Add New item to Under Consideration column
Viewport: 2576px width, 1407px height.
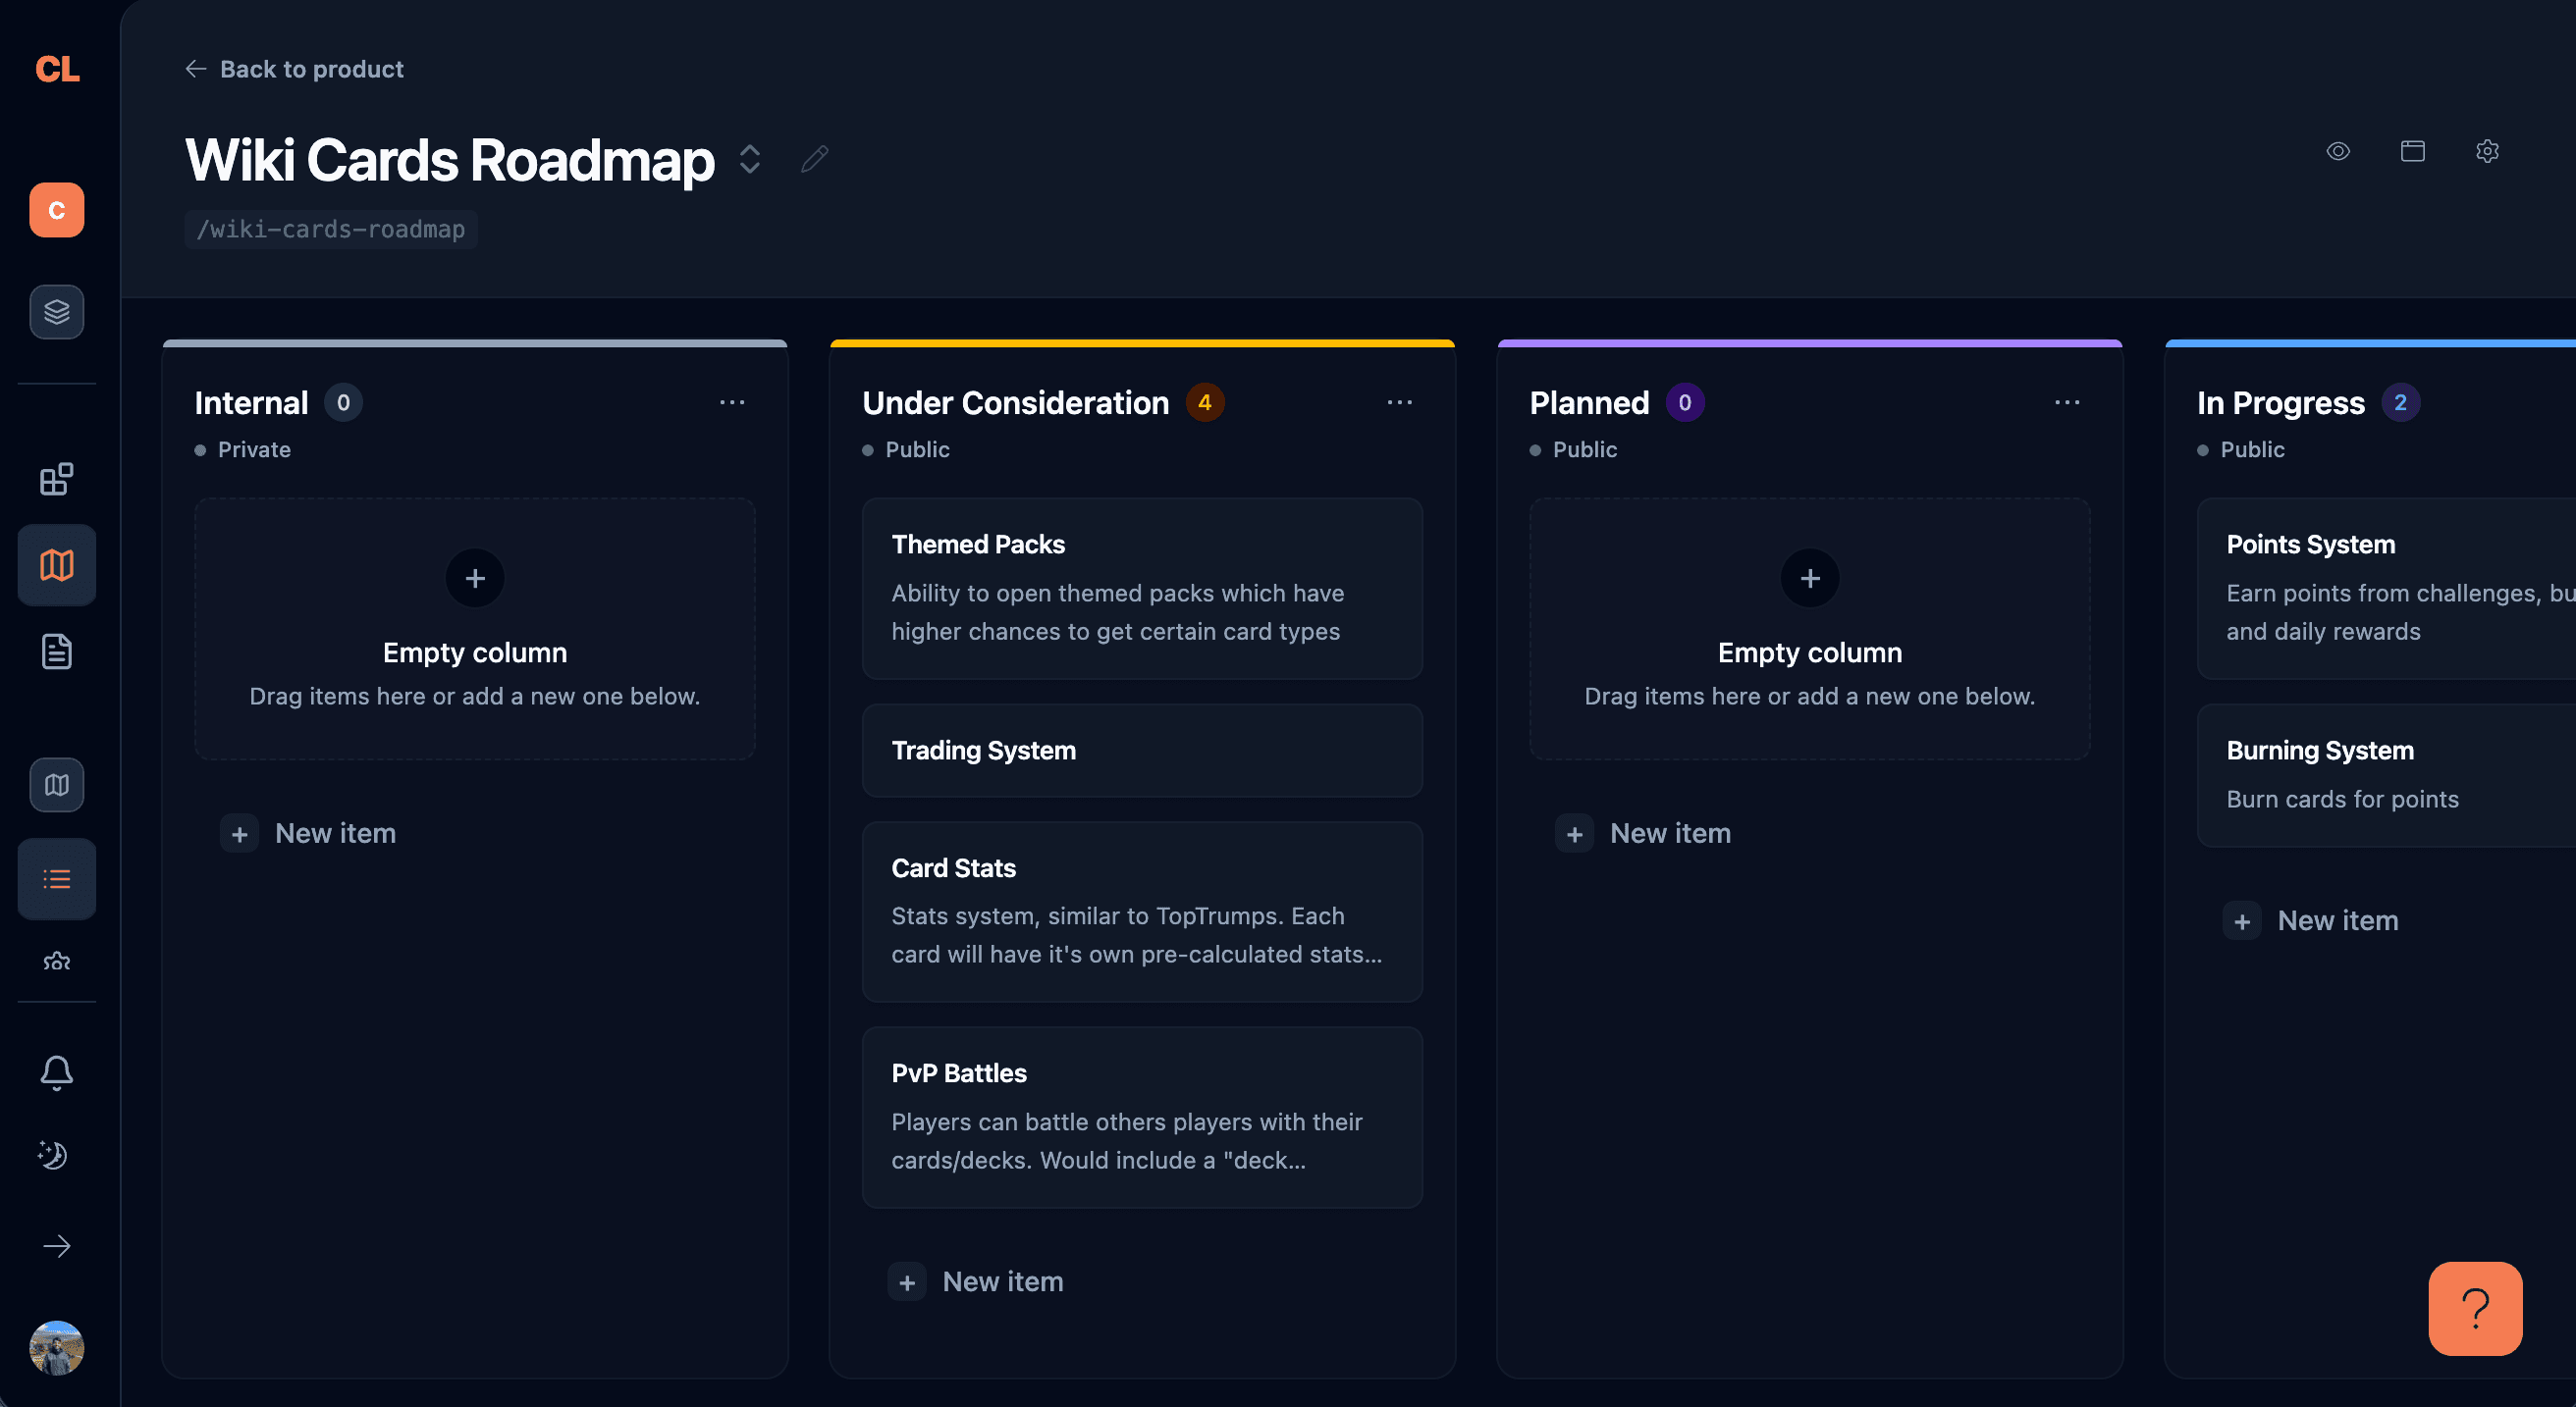click(977, 1282)
